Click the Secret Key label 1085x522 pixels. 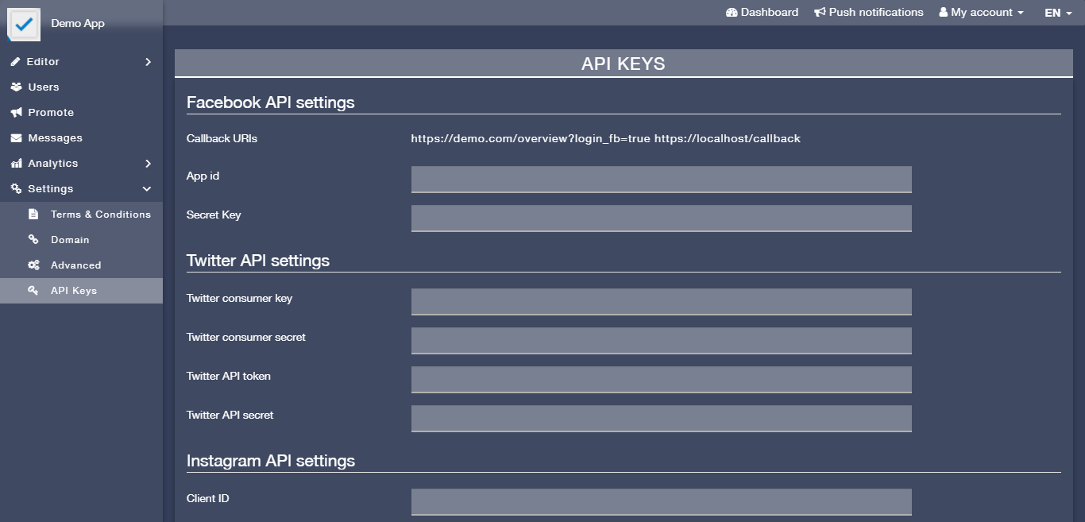[214, 215]
